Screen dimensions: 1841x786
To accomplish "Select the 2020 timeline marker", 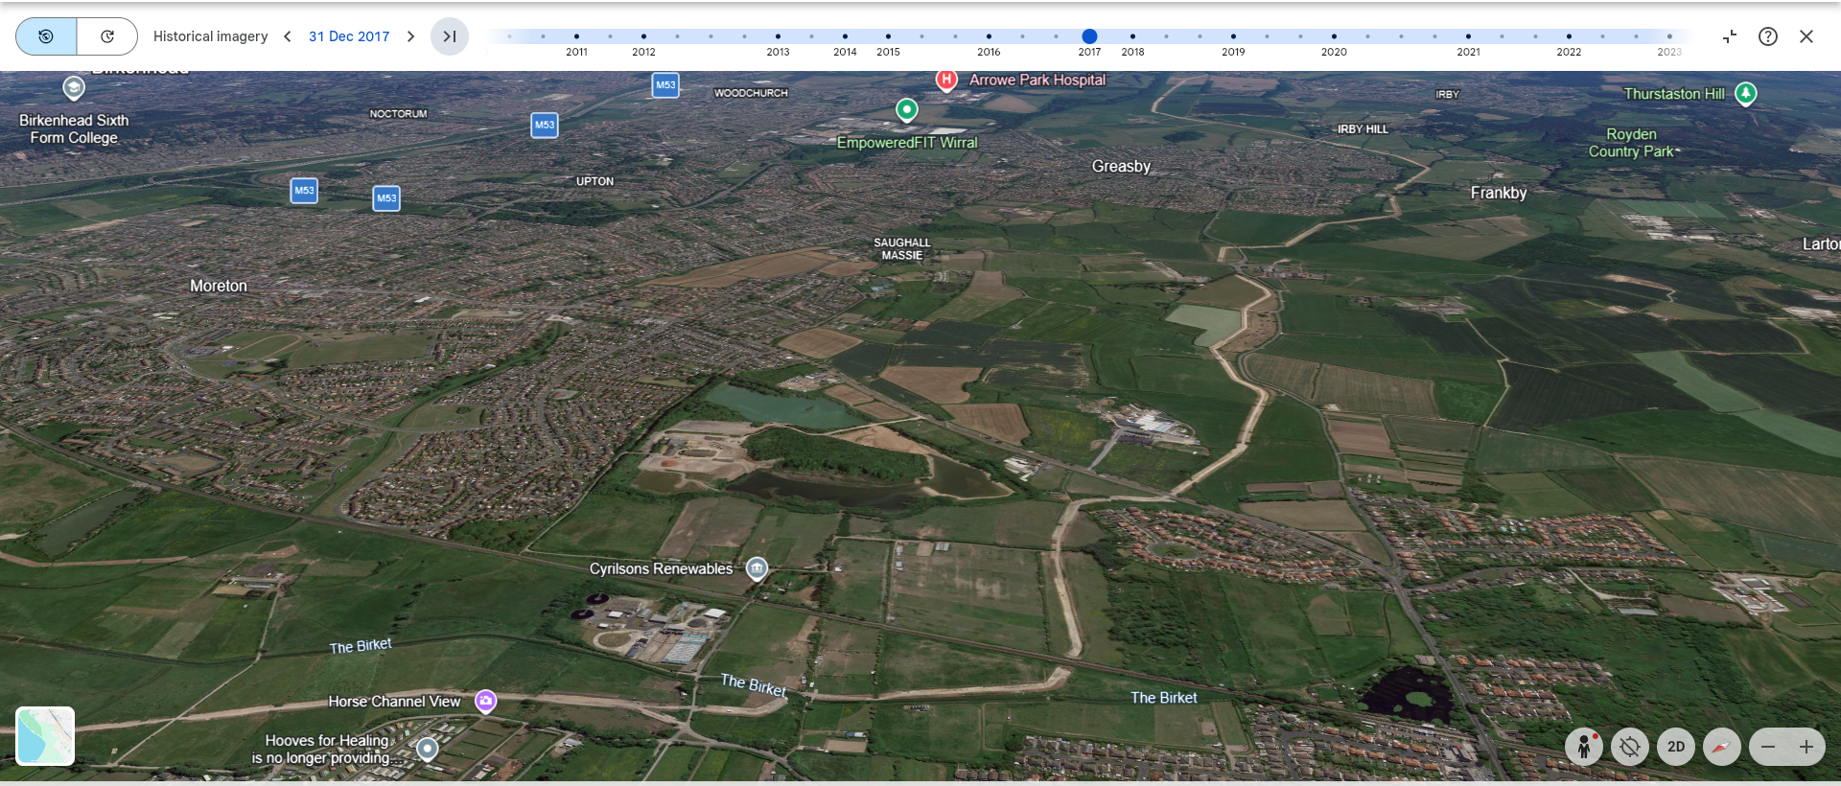I will point(1334,36).
